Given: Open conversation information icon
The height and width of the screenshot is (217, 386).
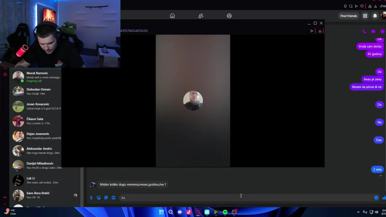Looking at the screenshot, I should click(382, 31).
